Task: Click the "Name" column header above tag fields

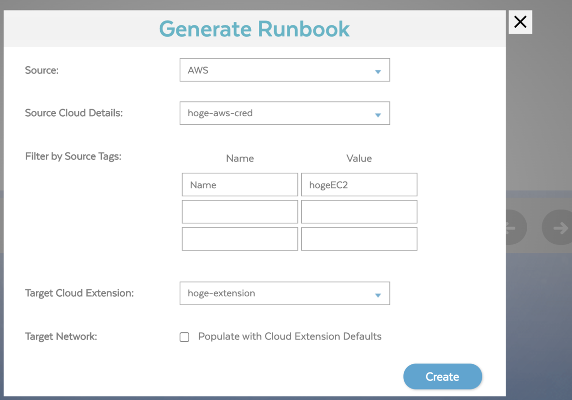Action: [240, 159]
